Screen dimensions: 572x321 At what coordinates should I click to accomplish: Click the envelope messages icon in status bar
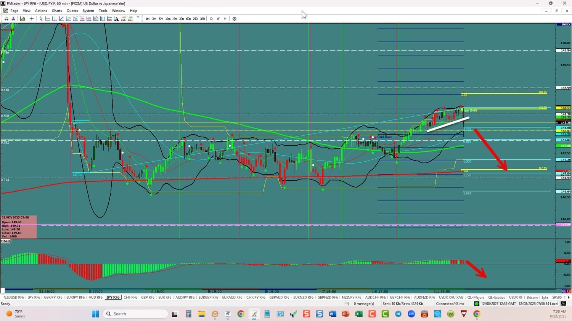347,304
